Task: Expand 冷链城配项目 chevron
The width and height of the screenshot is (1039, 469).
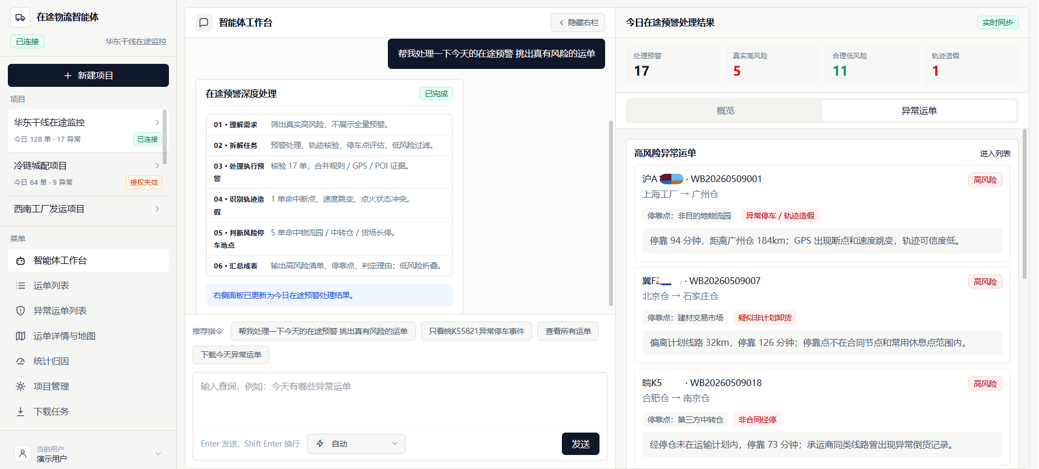Action: point(157,165)
